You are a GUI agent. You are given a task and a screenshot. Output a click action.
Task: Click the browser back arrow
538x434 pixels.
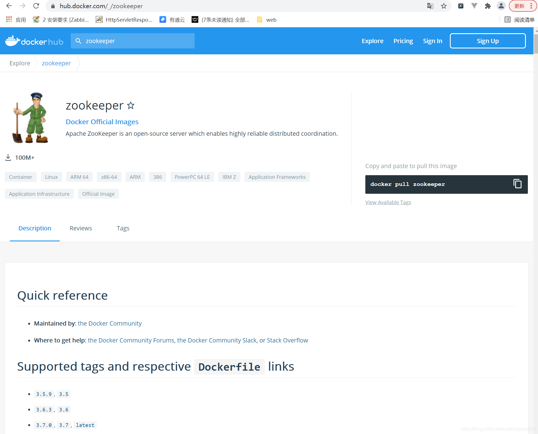click(9, 6)
